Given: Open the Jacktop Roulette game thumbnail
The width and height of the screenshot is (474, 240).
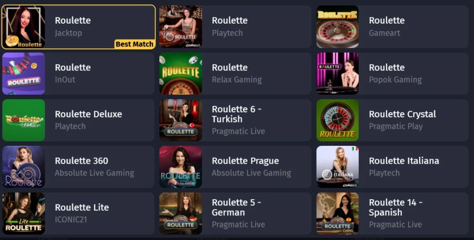Looking at the screenshot, I should point(24,27).
